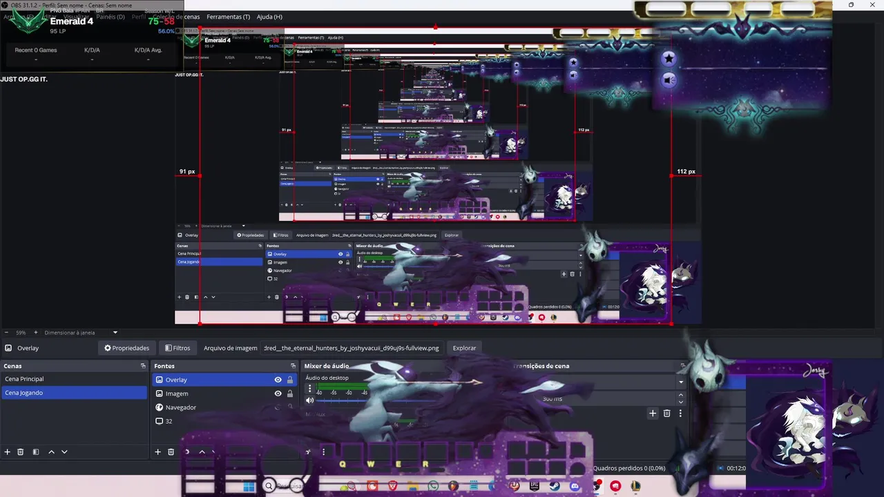Open preview scaling dropdown Dimensionar à janela
884x497 pixels.
81,333
